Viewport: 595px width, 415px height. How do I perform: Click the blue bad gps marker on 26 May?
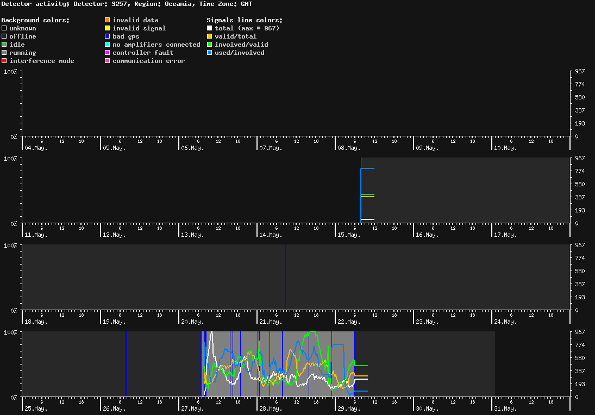tap(126, 364)
